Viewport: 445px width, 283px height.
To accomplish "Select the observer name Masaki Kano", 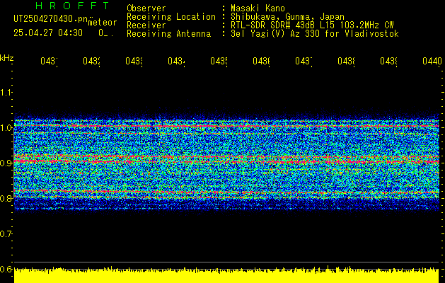I will tap(258, 8).
